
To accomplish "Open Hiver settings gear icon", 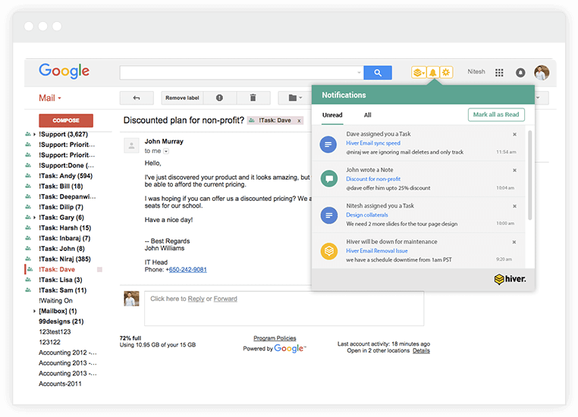I will click(x=446, y=73).
